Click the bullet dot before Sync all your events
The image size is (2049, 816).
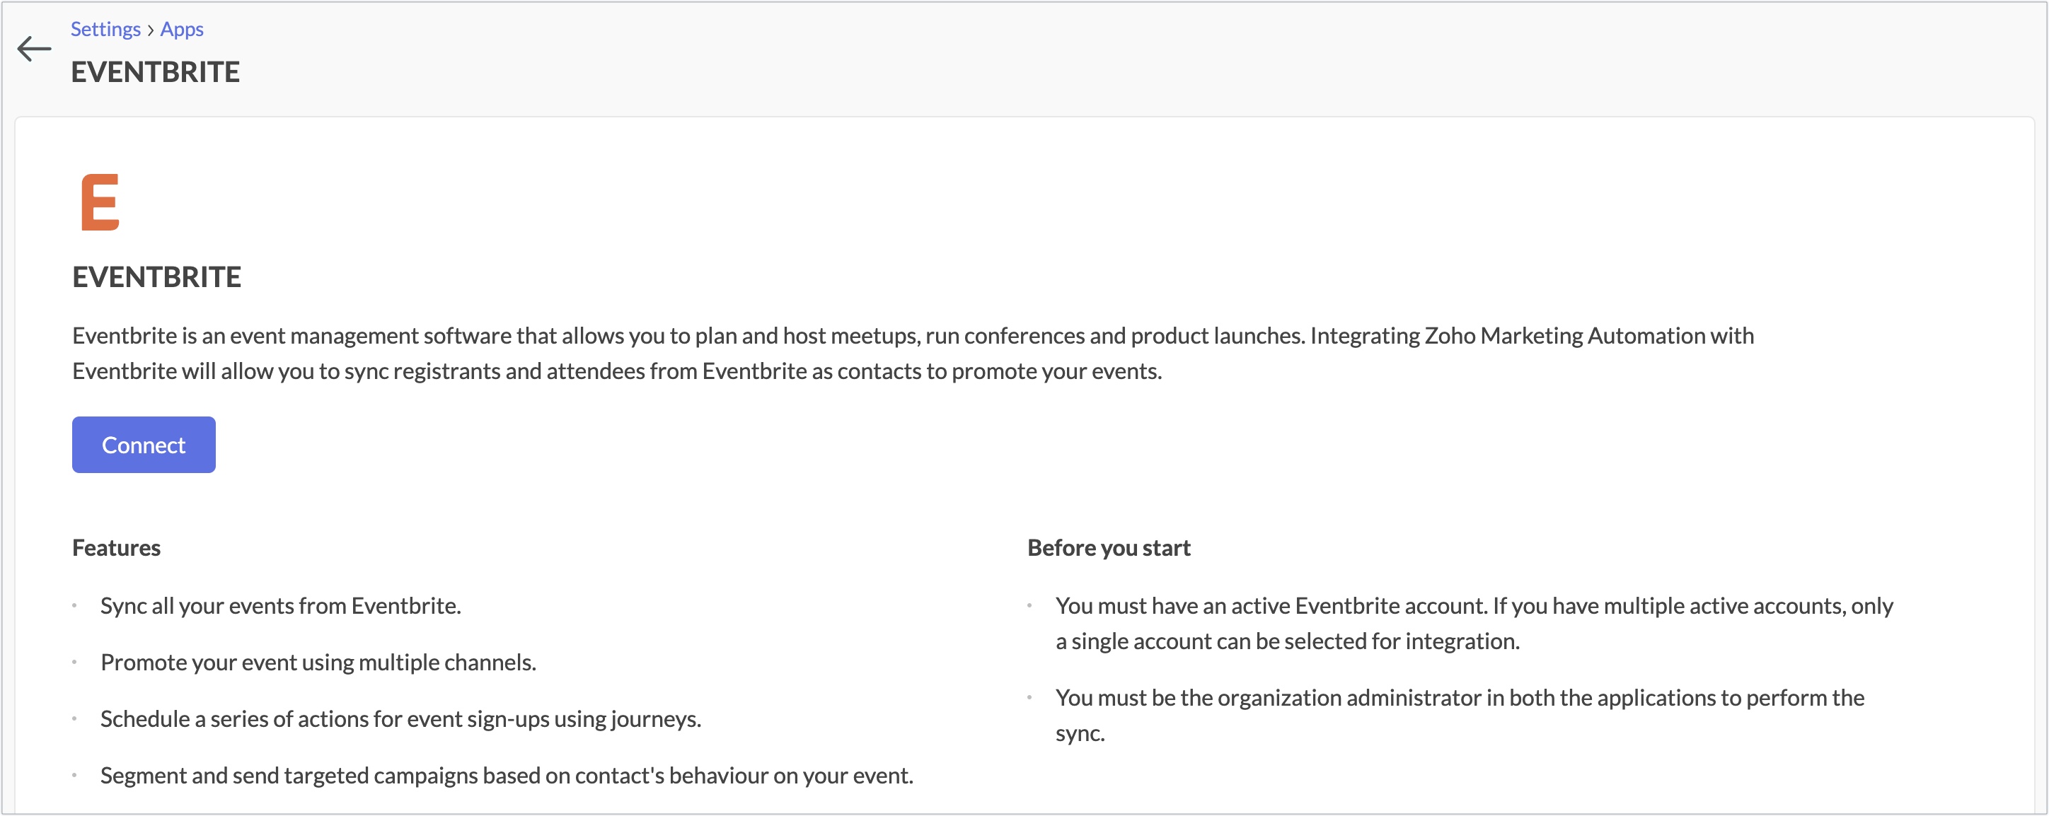click(x=75, y=606)
